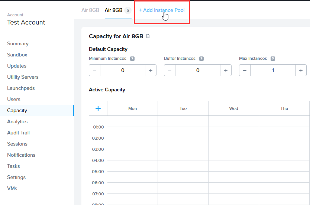Open Sandbox in the sidebar
Image resolution: width=310 pixels, height=205 pixels.
pos(17,55)
